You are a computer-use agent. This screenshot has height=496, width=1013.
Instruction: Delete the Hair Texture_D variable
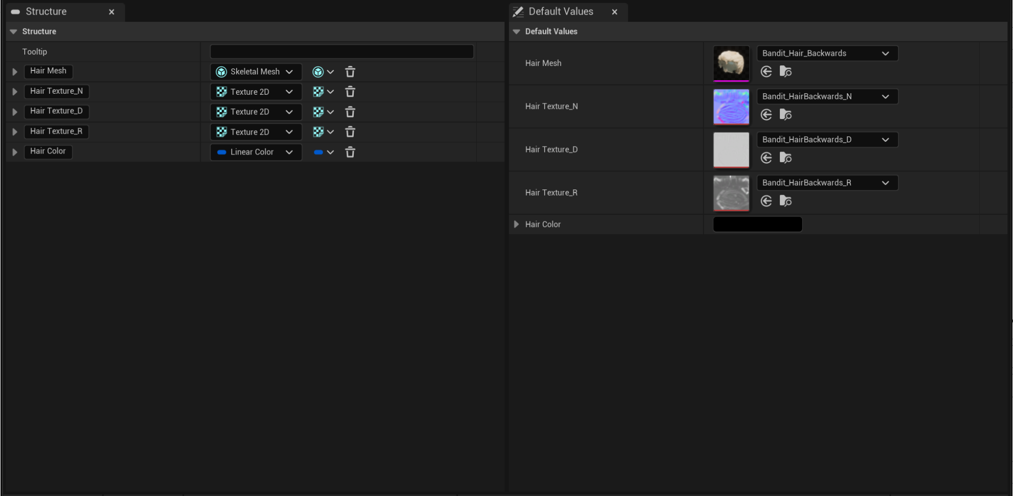coord(350,112)
